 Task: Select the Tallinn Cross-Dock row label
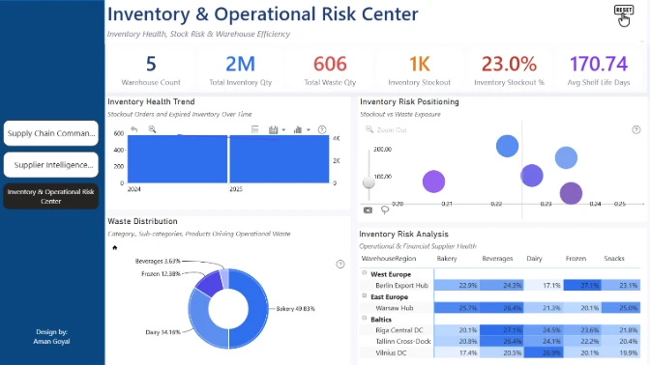click(403, 342)
